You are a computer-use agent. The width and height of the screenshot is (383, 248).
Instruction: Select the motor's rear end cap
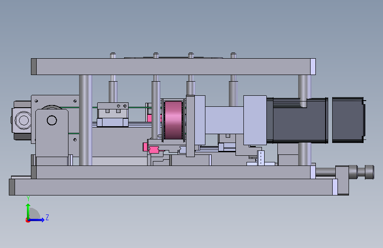tap(349, 120)
